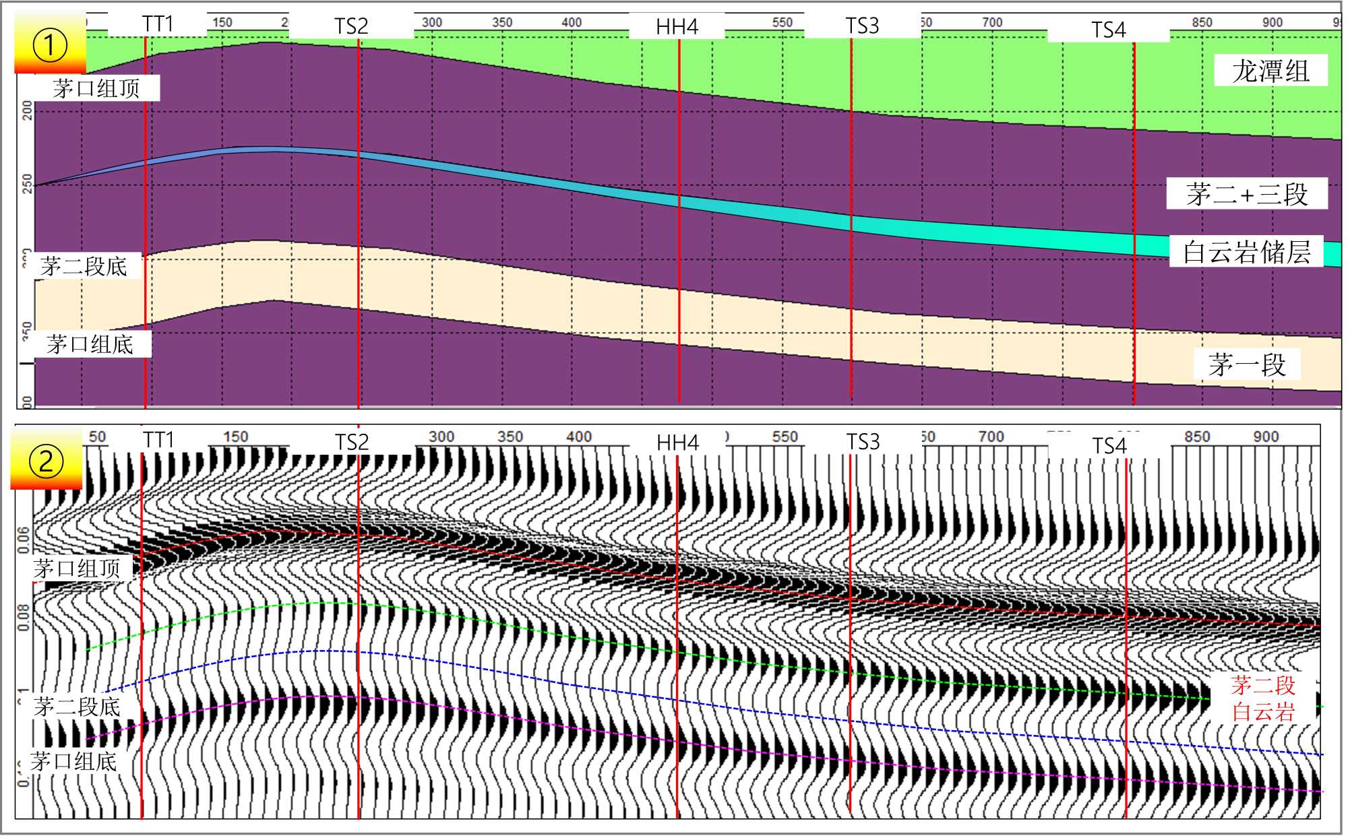
Task: Click the HH4 well label in the top panel
Action: [677, 27]
